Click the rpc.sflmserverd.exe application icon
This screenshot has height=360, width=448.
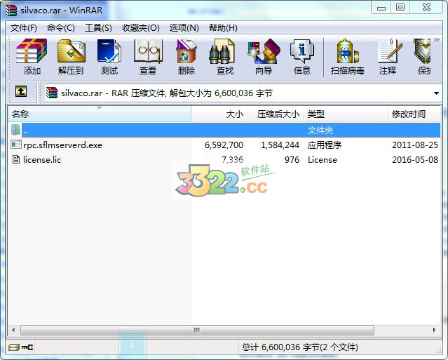(x=15, y=145)
